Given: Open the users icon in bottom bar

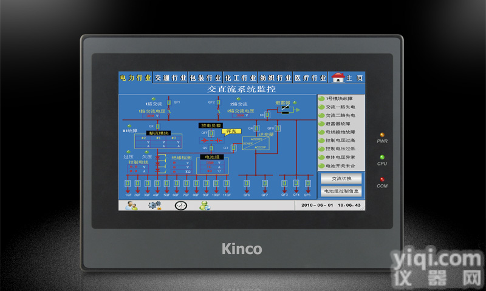Looking at the screenshot, I should [x=131, y=206].
